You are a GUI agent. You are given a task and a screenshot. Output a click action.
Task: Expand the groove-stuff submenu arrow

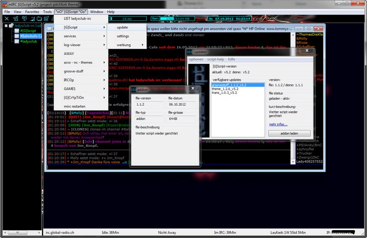104,71
